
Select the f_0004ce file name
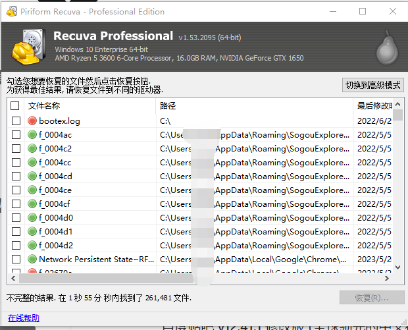click(x=55, y=190)
